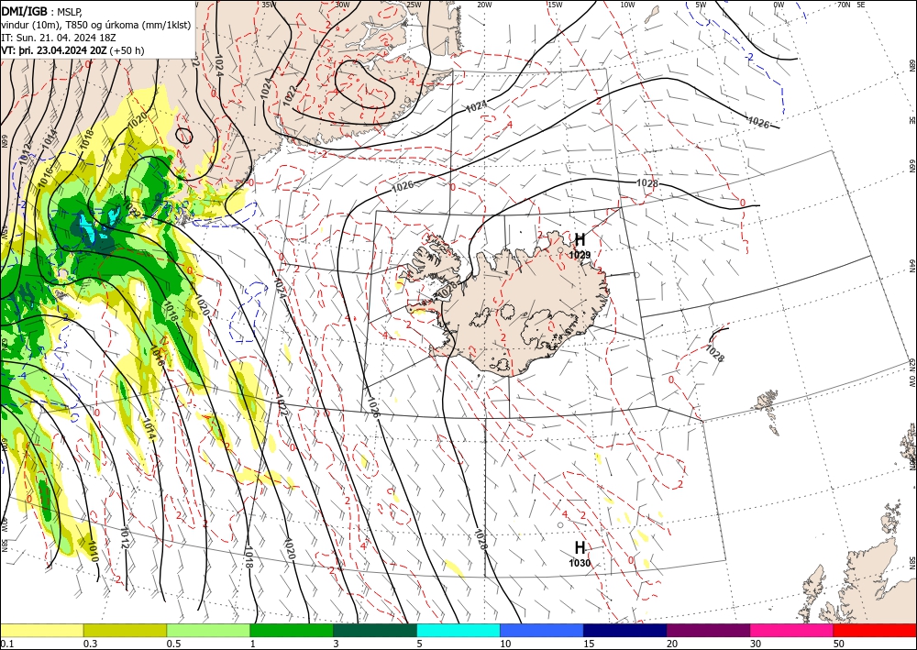Click the 'vindur (10m), T850 og úrkoma' line
This screenshot has width=917, height=650.
tap(95, 25)
